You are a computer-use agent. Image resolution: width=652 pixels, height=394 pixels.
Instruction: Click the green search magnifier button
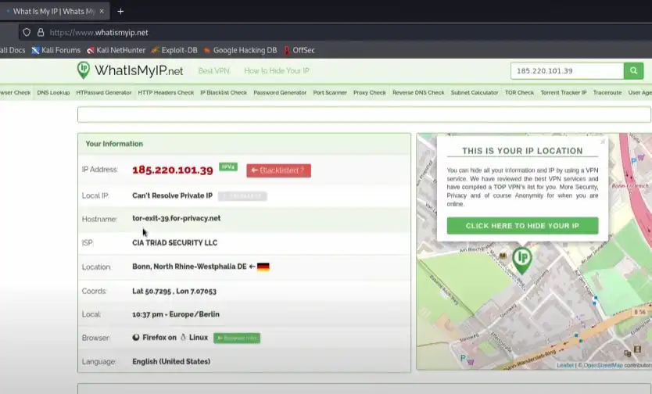tap(634, 70)
